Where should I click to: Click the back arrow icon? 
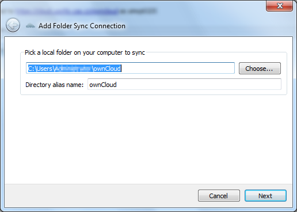[13, 25]
